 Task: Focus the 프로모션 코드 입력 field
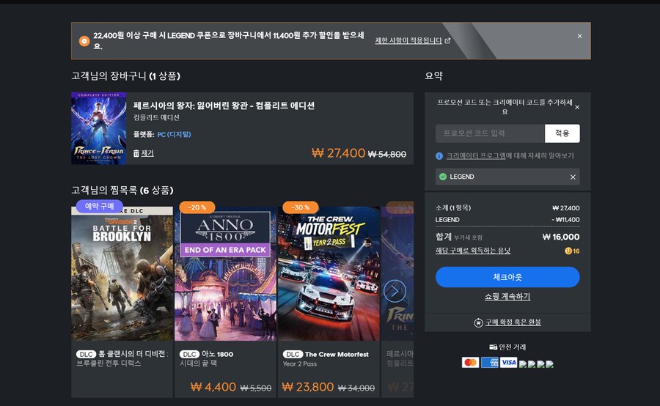(x=490, y=133)
